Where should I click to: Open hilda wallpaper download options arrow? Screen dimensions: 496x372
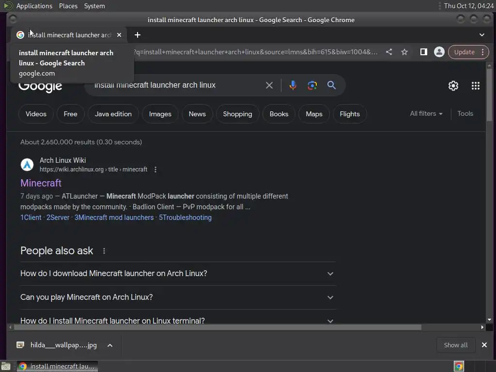(110, 345)
